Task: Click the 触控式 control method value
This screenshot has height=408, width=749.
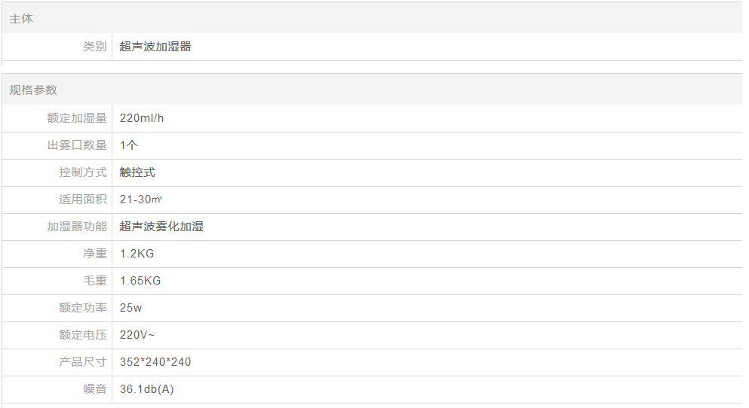Action: 137,172
